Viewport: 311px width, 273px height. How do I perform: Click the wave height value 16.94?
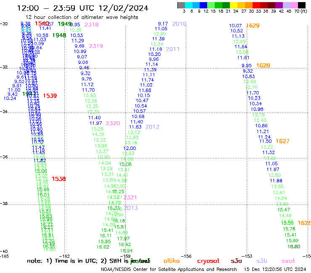[126, 251]
